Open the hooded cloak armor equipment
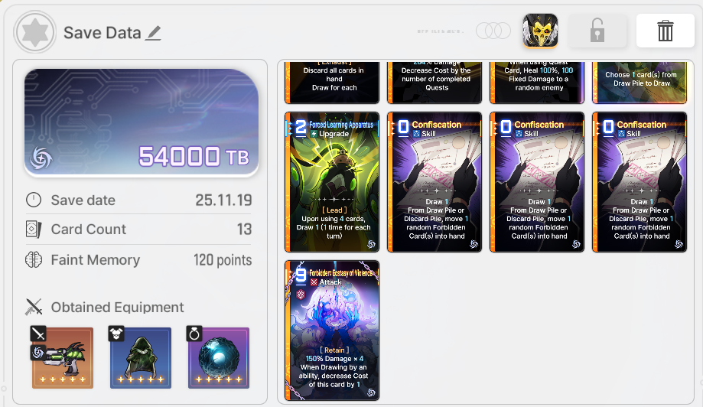The width and height of the screenshot is (703, 407). pos(141,358)
